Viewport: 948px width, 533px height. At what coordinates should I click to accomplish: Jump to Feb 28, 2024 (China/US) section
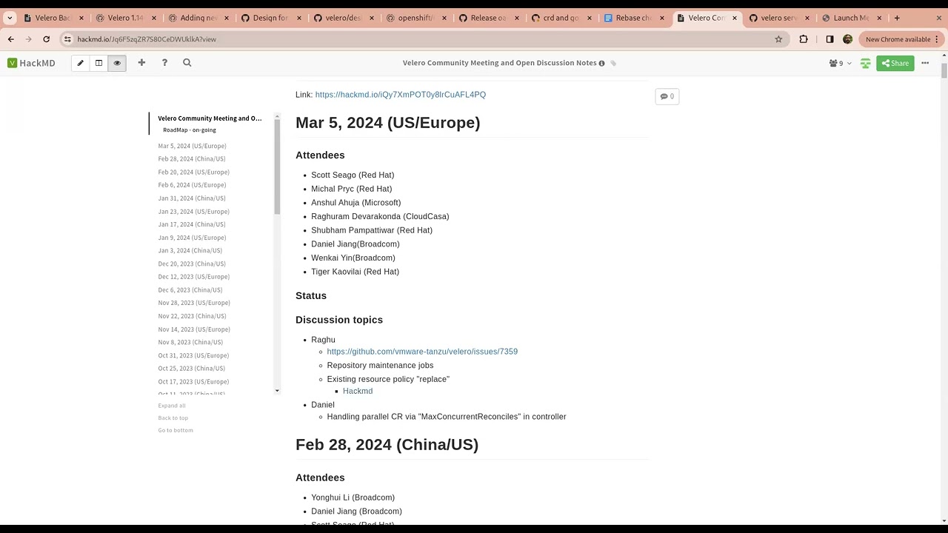tap(192, 159)
